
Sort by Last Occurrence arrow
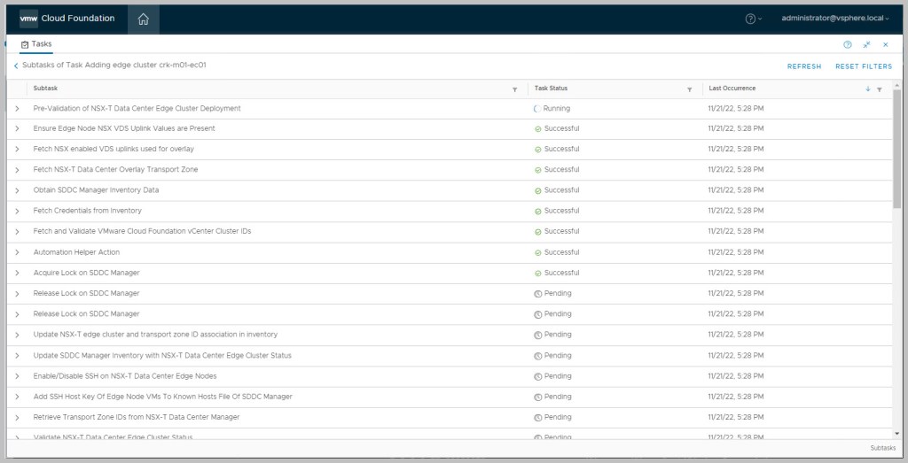pos(867,89)
